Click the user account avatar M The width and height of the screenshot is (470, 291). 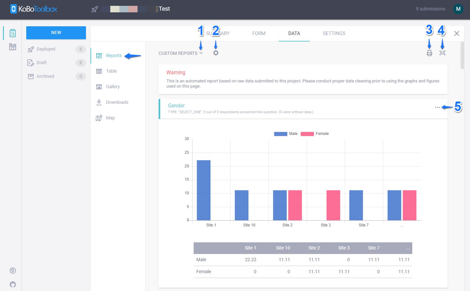pos(458,9)
